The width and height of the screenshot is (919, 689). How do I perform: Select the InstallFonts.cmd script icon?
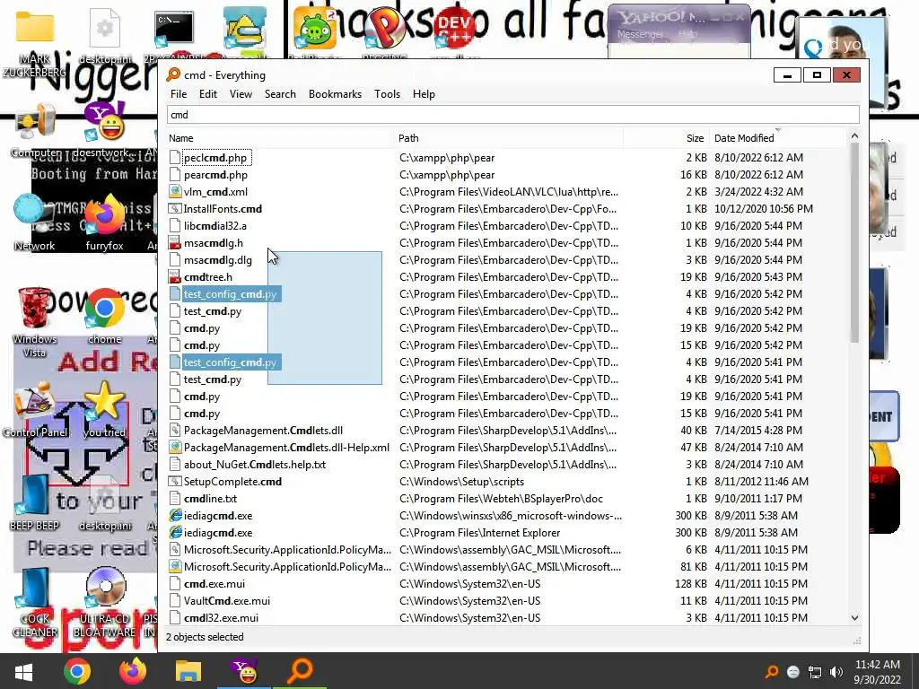175,208
